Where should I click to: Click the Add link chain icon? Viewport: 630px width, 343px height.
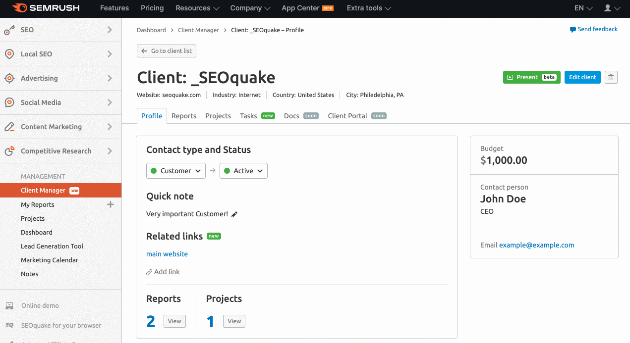pos(149,272)
